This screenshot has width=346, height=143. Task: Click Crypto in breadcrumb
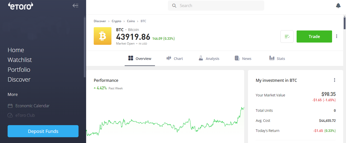(117, 21)
